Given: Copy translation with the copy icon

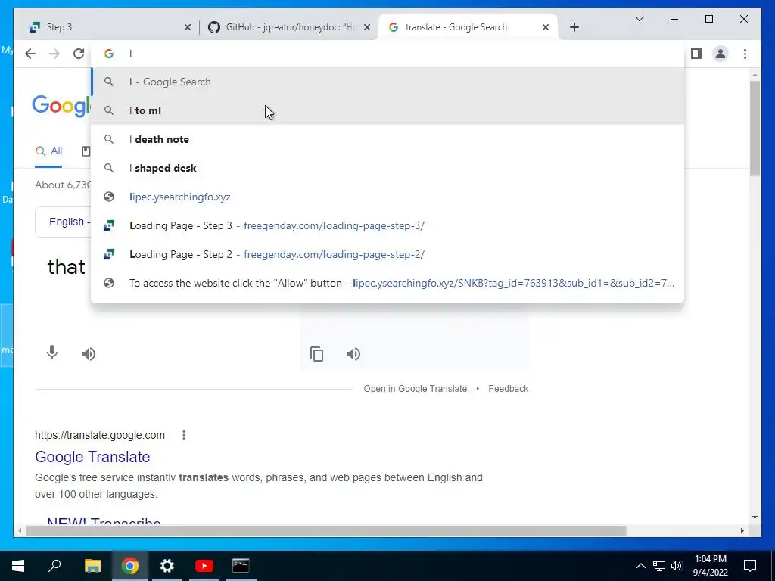Looking at the screenshot, I should point(317,354).
